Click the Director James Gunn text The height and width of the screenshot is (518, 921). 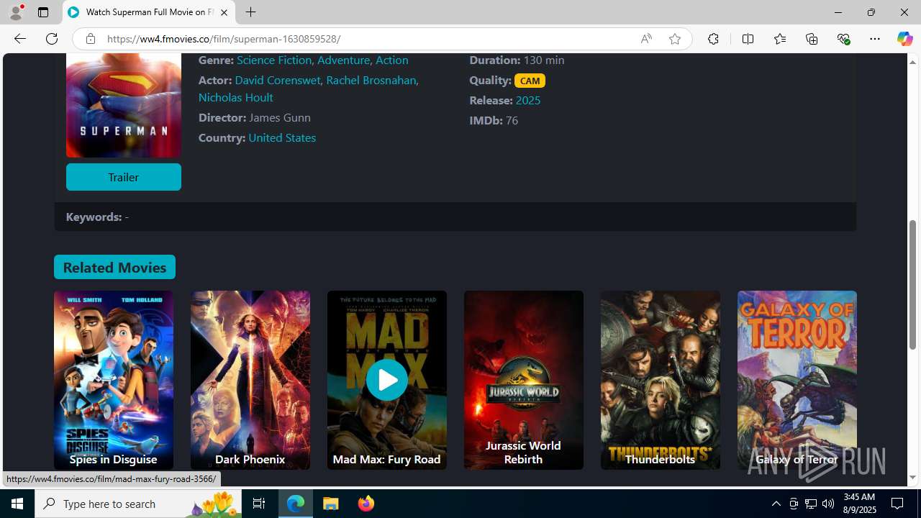[255, 117]
